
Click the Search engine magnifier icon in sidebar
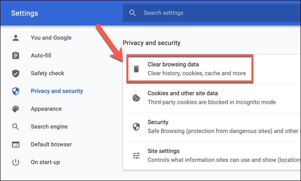point(16,127)
